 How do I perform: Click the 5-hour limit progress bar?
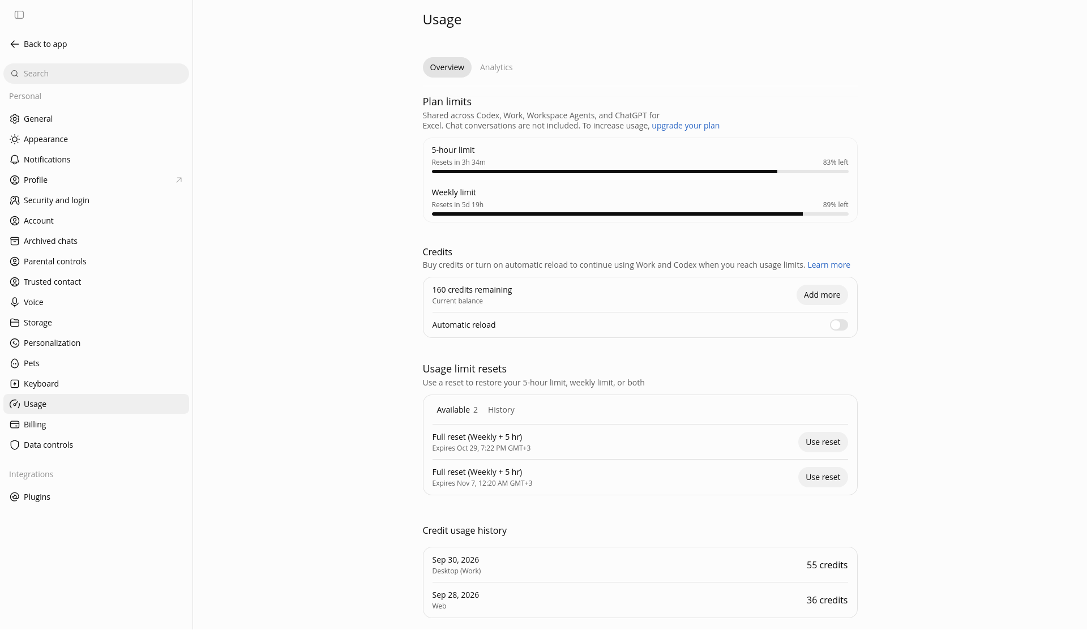tap(640, 172)
